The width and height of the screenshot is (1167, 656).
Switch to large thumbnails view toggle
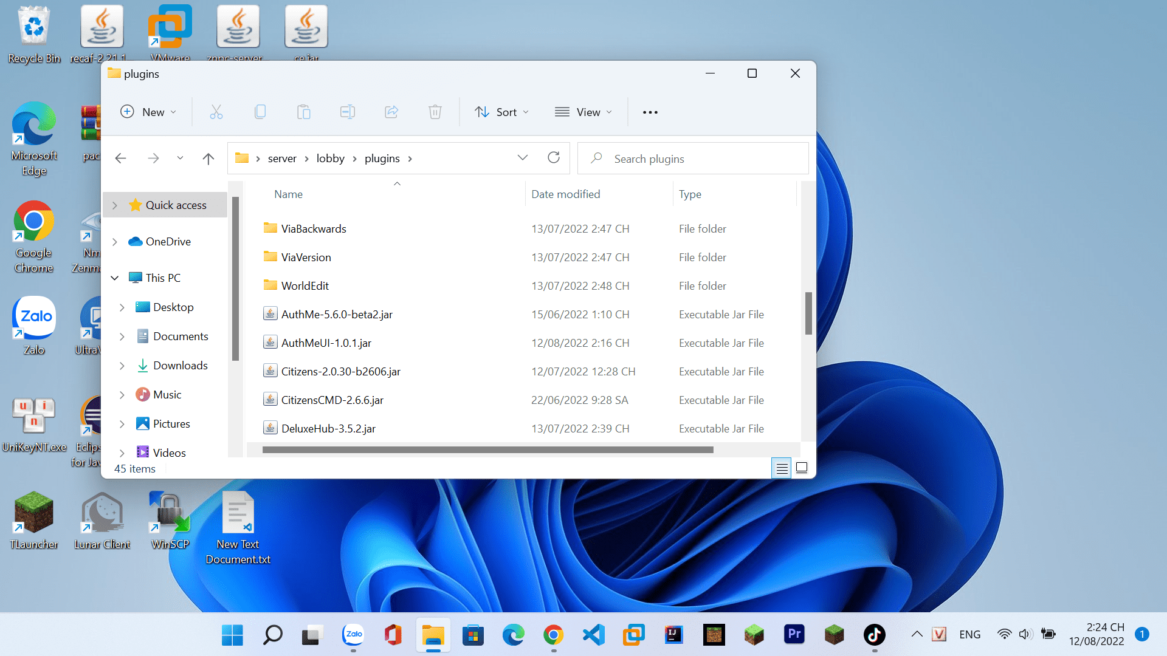(802, 468)
